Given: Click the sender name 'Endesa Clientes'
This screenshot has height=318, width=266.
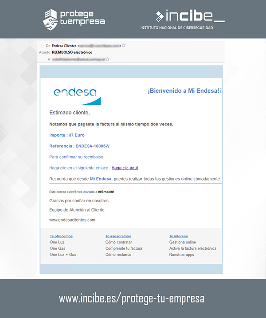Looking at the screenshot, I should [x=64, y=46].
